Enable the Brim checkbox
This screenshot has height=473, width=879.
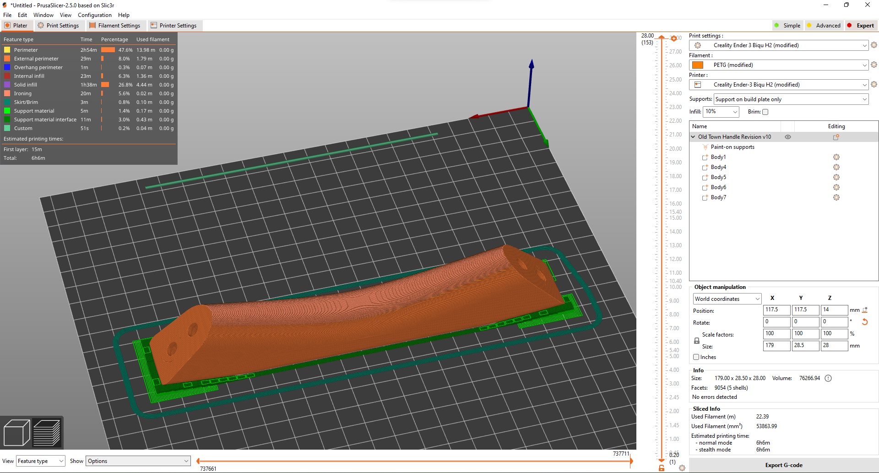coord(765,112)
